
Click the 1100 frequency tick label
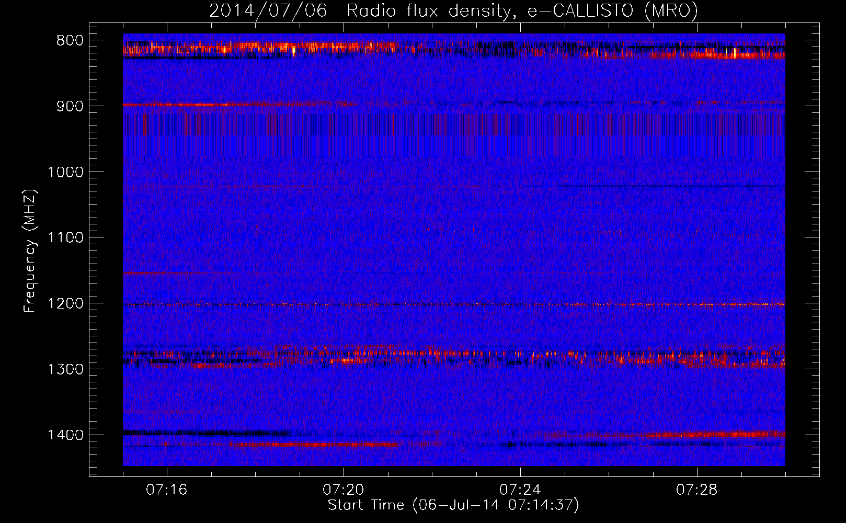pos(65,238)
